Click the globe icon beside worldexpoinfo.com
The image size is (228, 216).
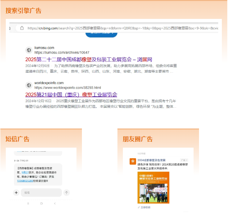tap(29, 85)
